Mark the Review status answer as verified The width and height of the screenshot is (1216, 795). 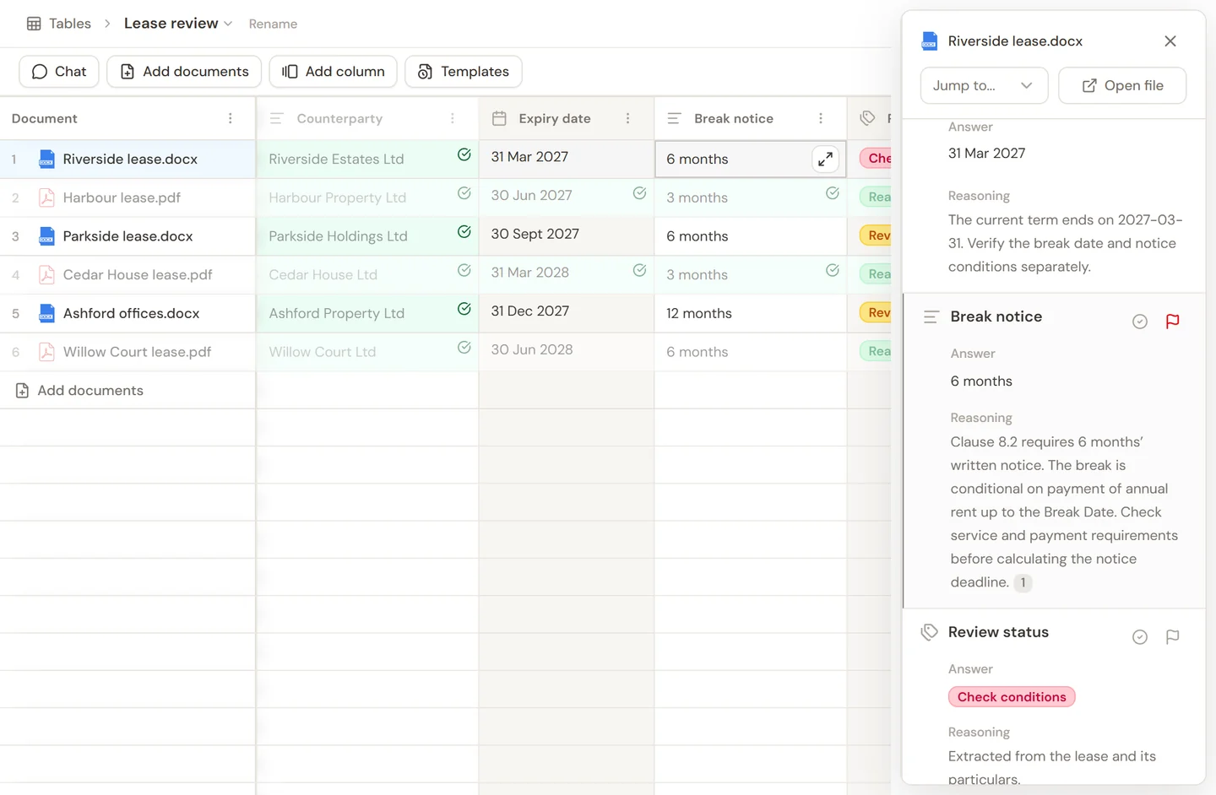coord(1140,637)
